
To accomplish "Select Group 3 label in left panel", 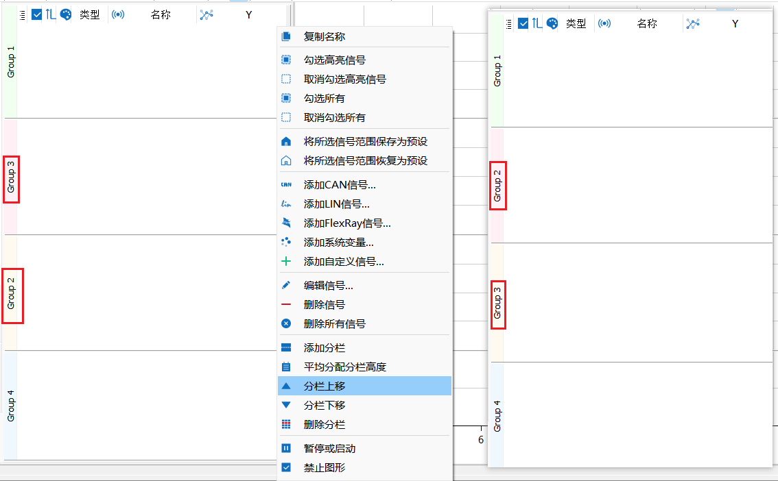I will [x=11, y=177].
